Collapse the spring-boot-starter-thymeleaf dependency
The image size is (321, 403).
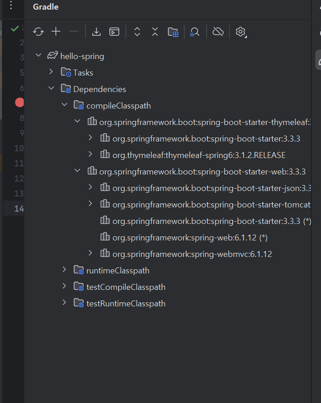(77, 121)
